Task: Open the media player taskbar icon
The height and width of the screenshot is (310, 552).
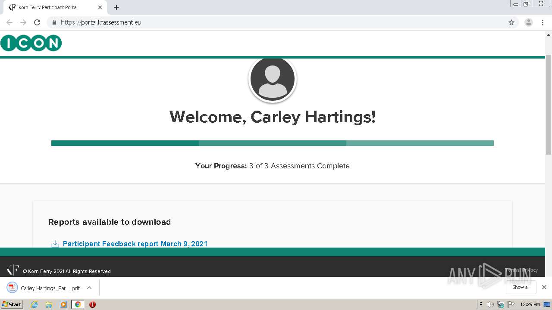Action: (x=63, y=304)
